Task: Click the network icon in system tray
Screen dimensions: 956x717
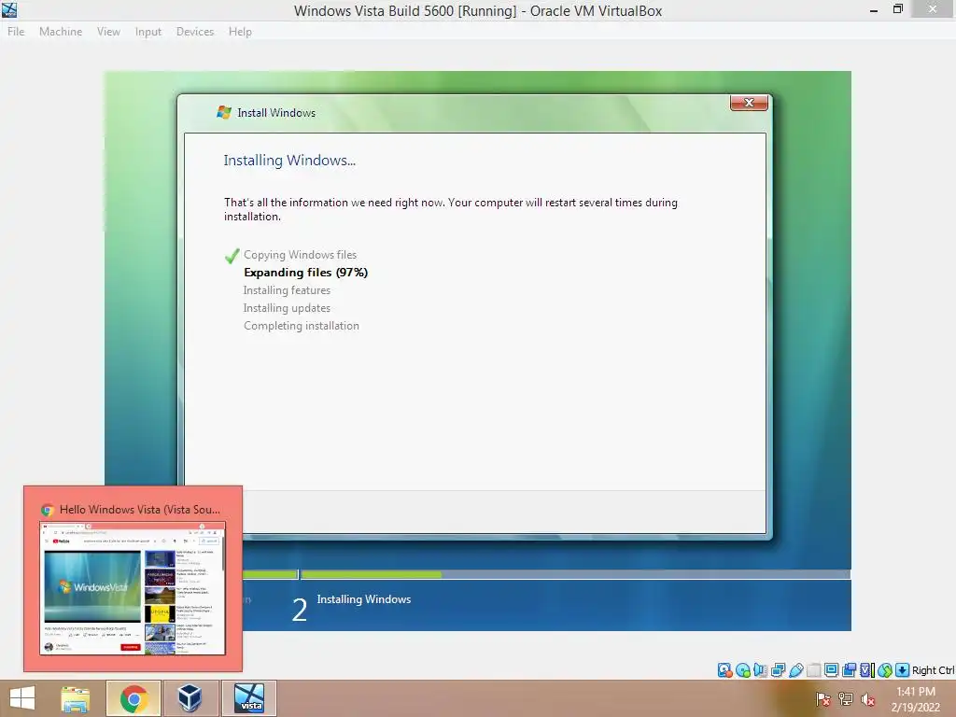Action: coord(846,698)
